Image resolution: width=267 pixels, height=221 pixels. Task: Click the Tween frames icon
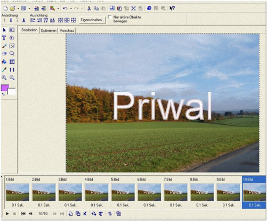pyautogui.click(x=94, y=214)
